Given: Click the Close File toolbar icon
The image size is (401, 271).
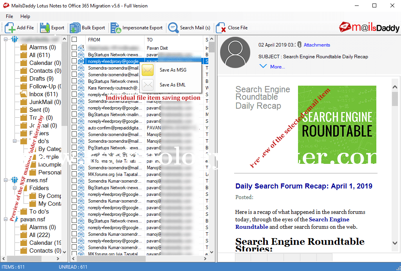Looking at the screenshot, I should coord(221,28).
